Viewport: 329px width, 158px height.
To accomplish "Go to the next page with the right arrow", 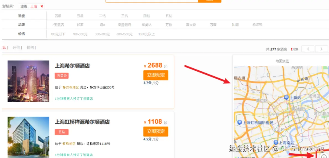I will (x=322, y=49).
